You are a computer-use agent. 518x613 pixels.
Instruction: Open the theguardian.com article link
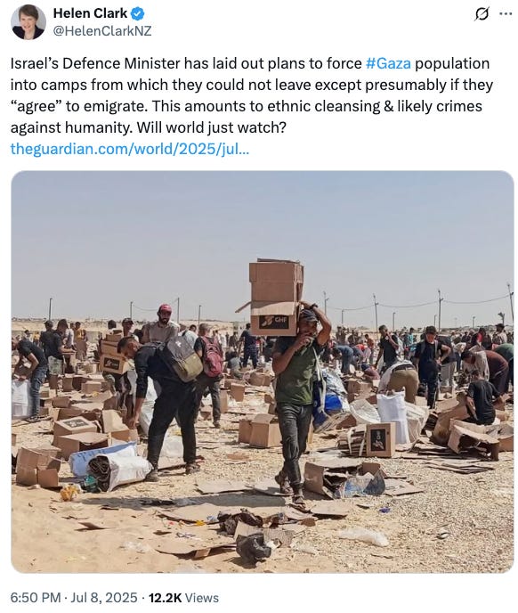pyautogui.click(x=129, y=149)
